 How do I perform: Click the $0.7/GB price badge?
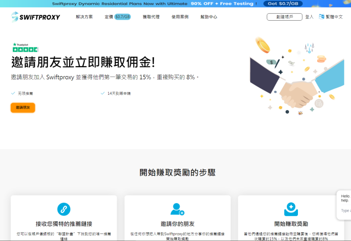(x=122, y=17)
